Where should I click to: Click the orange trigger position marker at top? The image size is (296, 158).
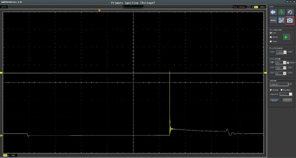click(99, 11)
